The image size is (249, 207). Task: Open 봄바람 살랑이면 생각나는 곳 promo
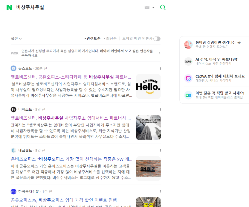(x=218, y=43)
